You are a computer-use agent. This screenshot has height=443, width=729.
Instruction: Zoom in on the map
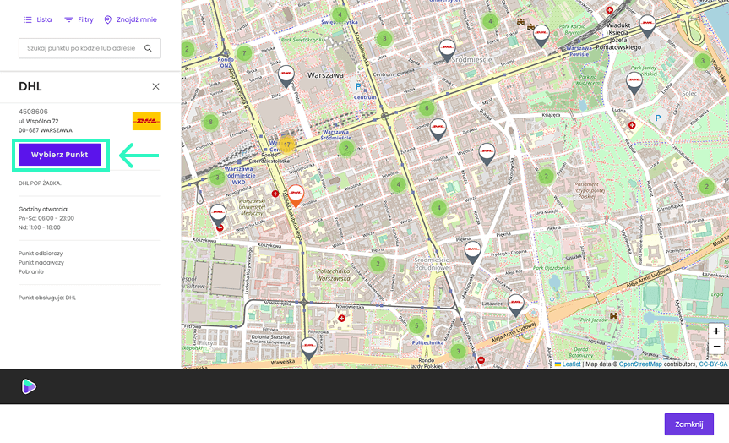pyautogui.click(x=716, y=331)
